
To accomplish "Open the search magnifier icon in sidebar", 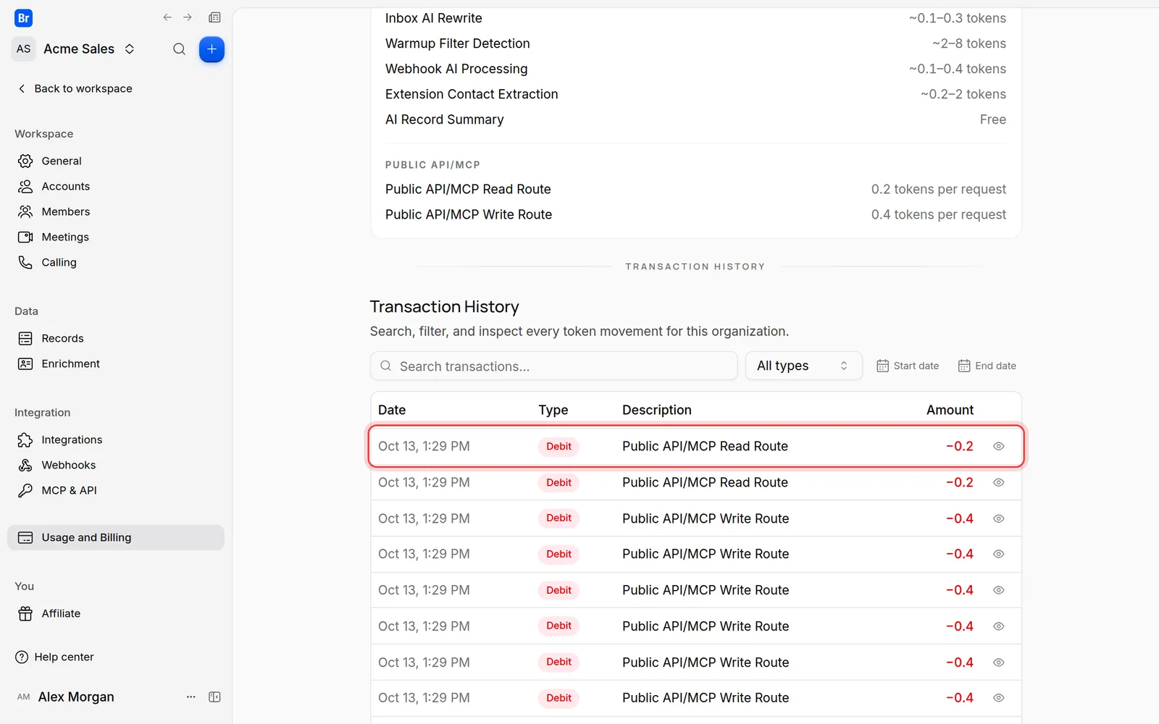I will (x=179, y=49).
